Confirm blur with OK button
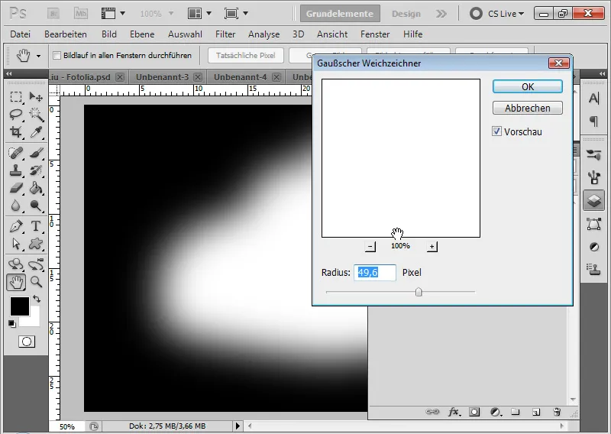Screen dimensions: 611x434 coord(528,86)
